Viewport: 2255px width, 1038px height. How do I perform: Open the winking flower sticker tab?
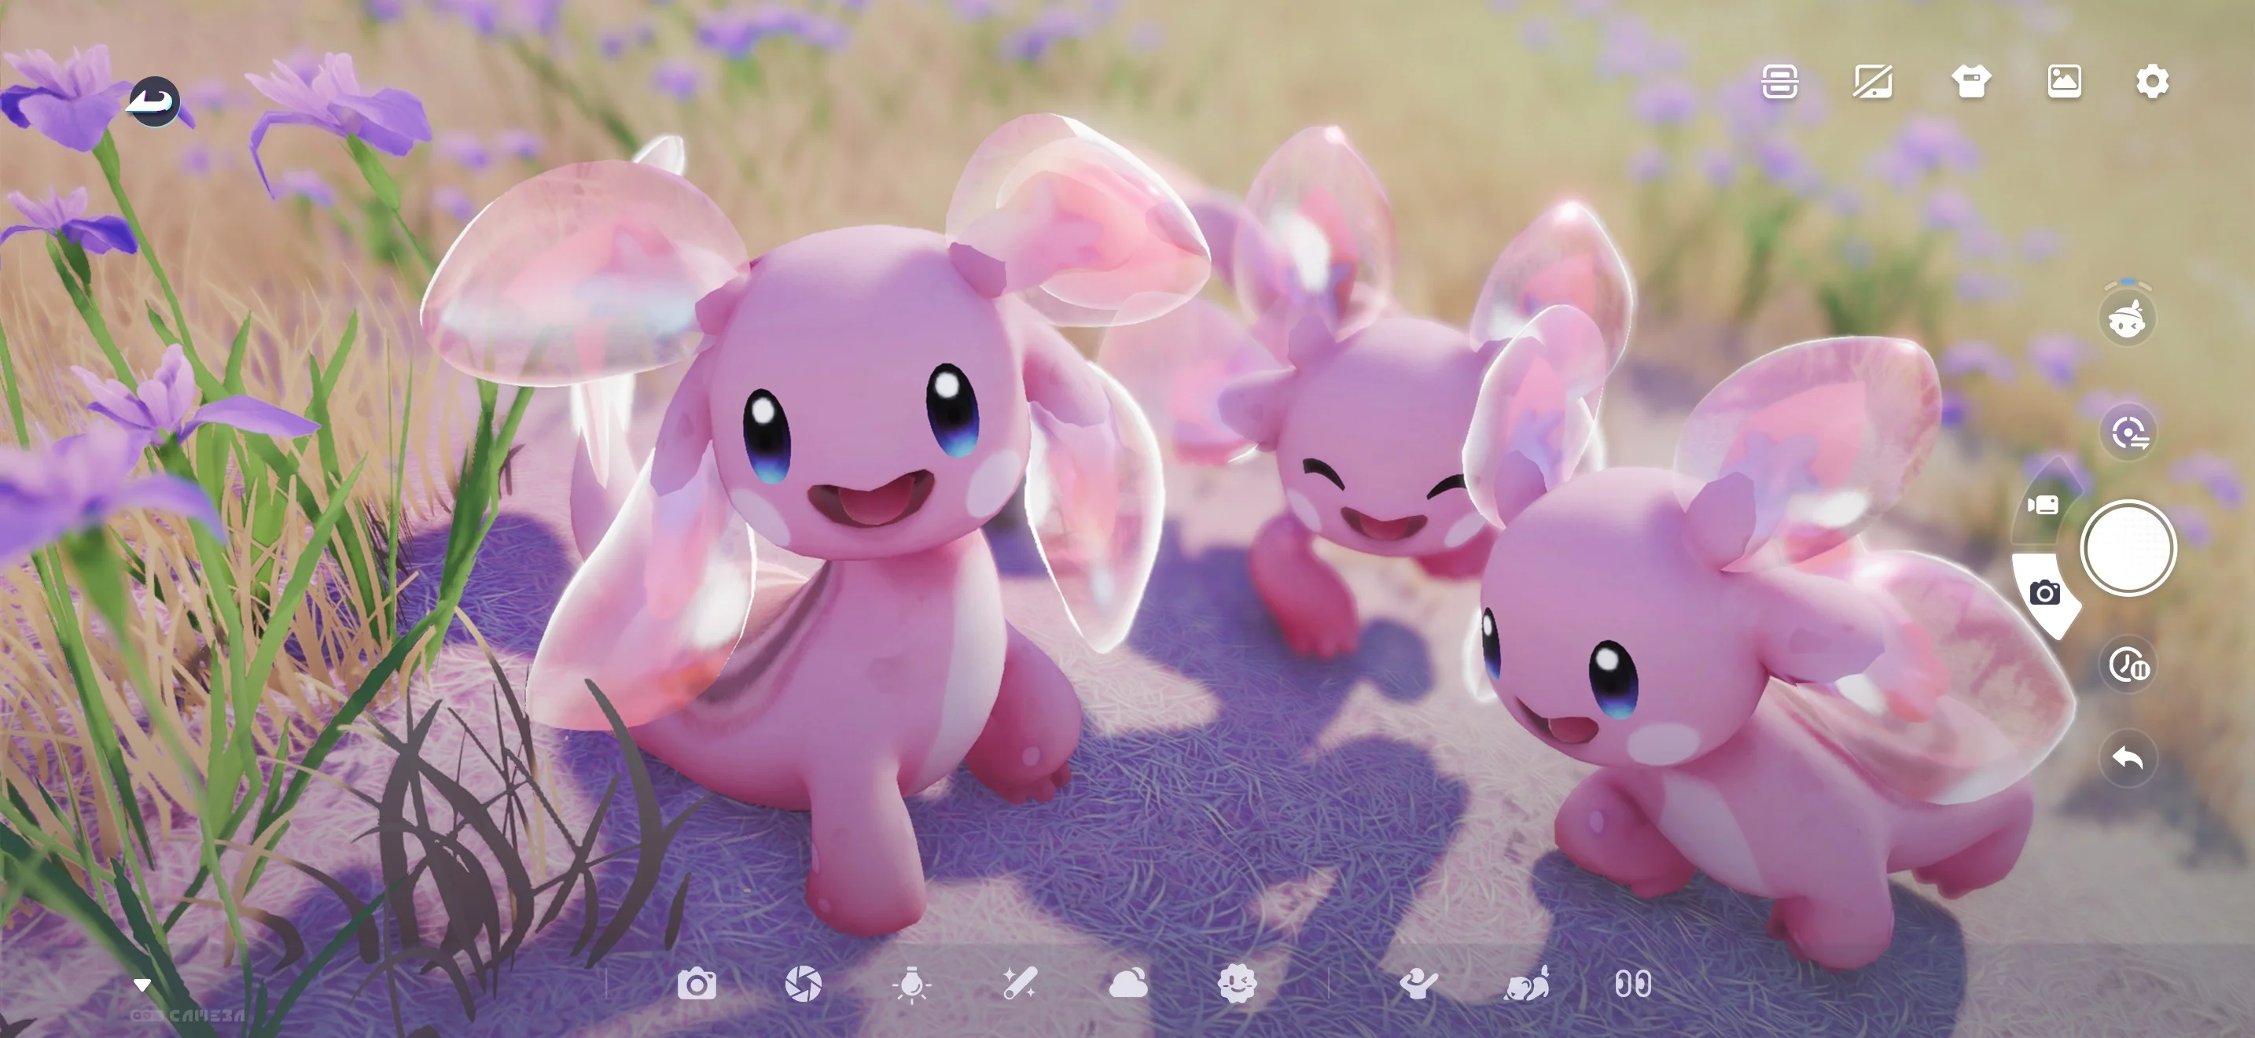coord(1237,984)
